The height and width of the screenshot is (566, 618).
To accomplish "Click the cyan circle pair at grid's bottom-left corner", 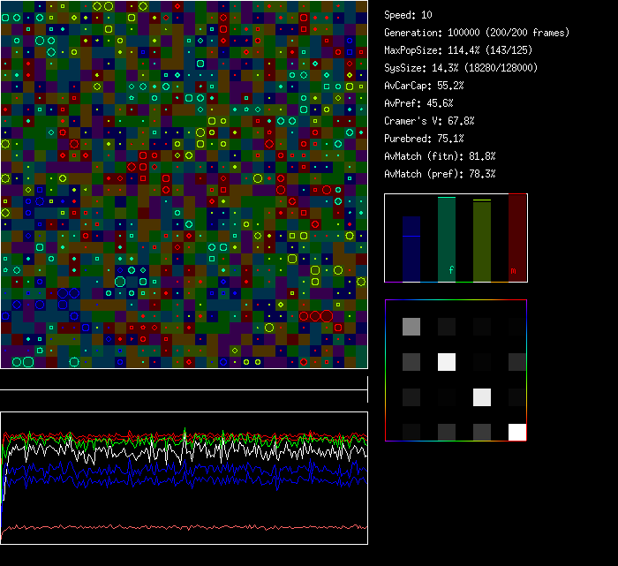I will [x=23, y=361].
